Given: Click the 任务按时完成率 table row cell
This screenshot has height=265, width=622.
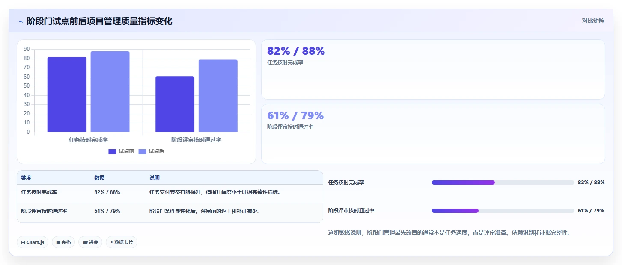Looking at the screenshot, I should pos(39,192).
